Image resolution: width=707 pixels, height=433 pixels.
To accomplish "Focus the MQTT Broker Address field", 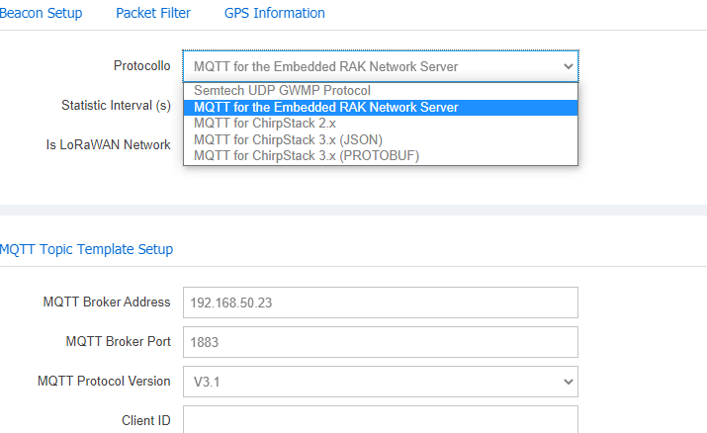I will [380, 303].
